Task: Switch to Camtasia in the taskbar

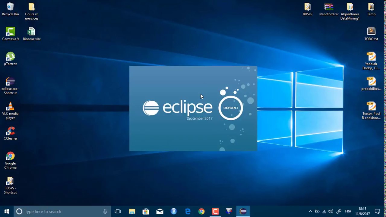Action: (x=215, y=211)
